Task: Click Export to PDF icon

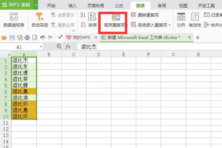Action: (20, 38)
